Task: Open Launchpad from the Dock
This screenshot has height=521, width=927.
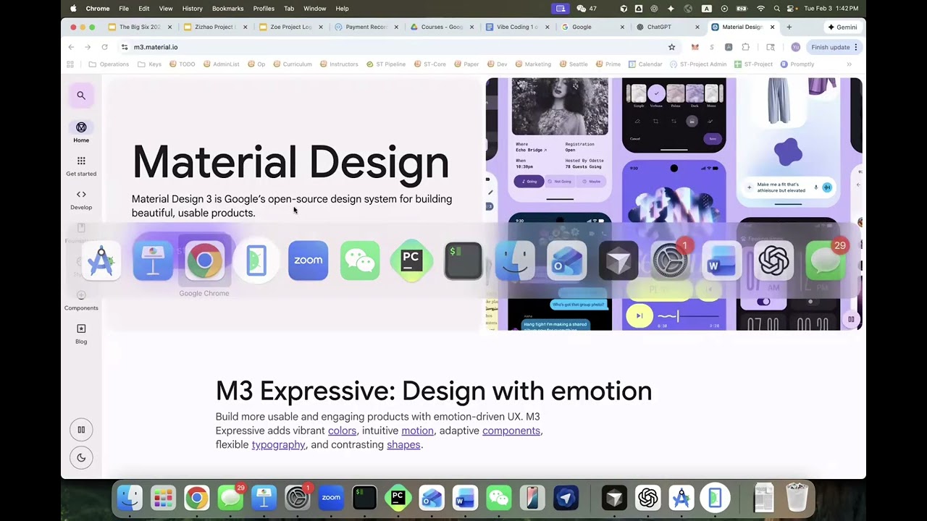Action: [x=163, y=498]
